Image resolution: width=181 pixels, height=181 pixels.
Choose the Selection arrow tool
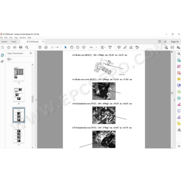66,47
